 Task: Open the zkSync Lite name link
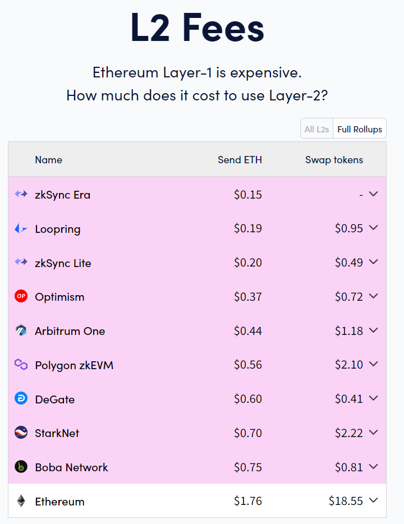pyautogui.click(x=63, y=263)
